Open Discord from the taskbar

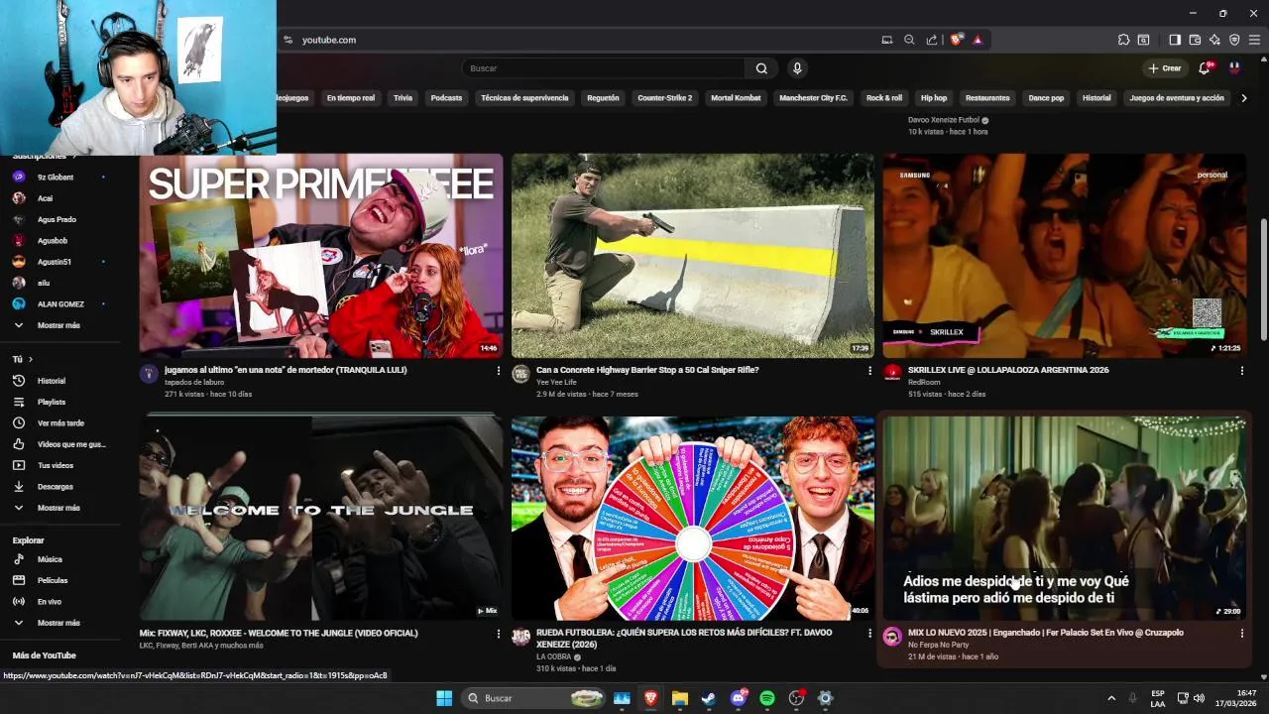tap(739, 698)
